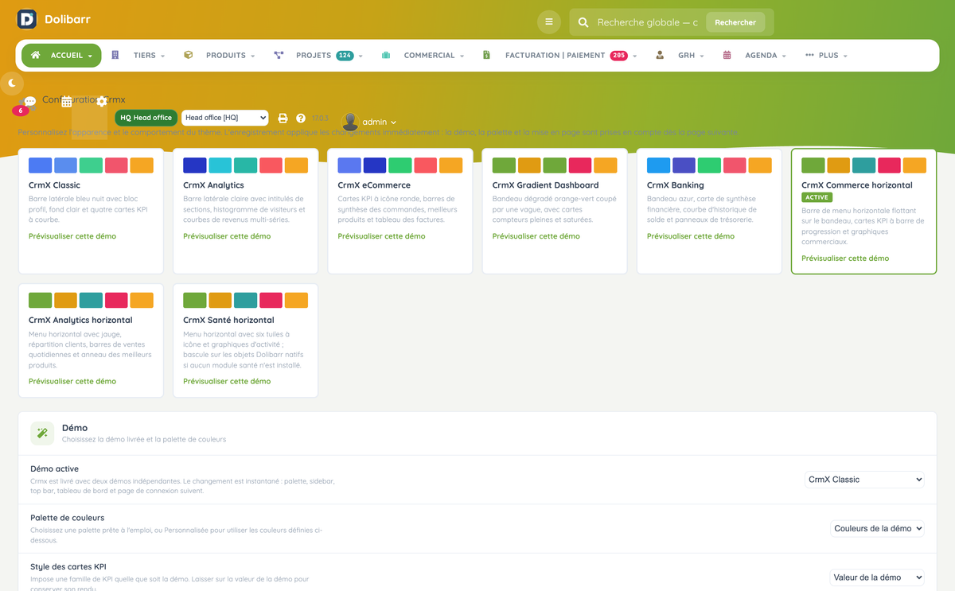This screenshot has width=955, height=591.
Task: Click the cyan swatch in CrmX Analytics card
Action: point(220,165)
